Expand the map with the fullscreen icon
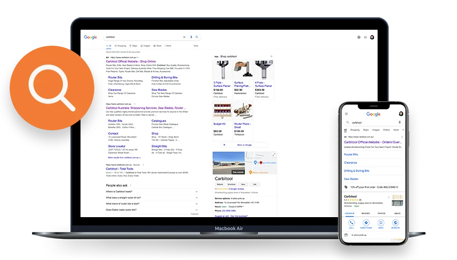Screen dimensions: 457x260 [273, 155]
